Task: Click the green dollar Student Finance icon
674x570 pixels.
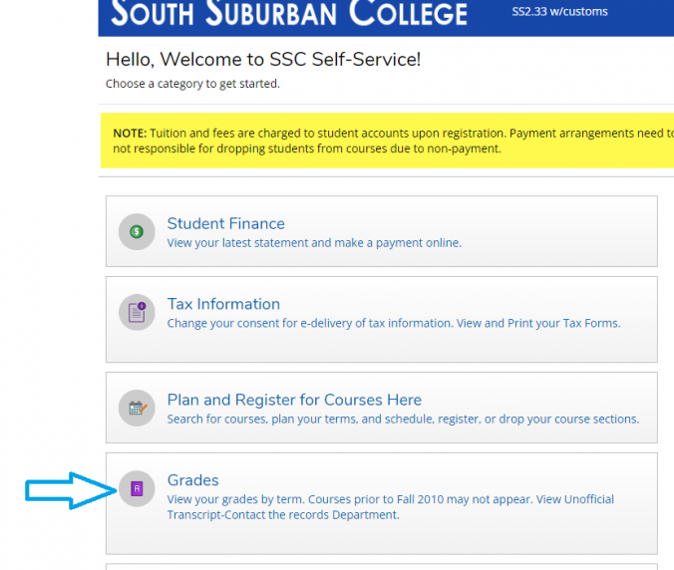Action: click(137, 232)
